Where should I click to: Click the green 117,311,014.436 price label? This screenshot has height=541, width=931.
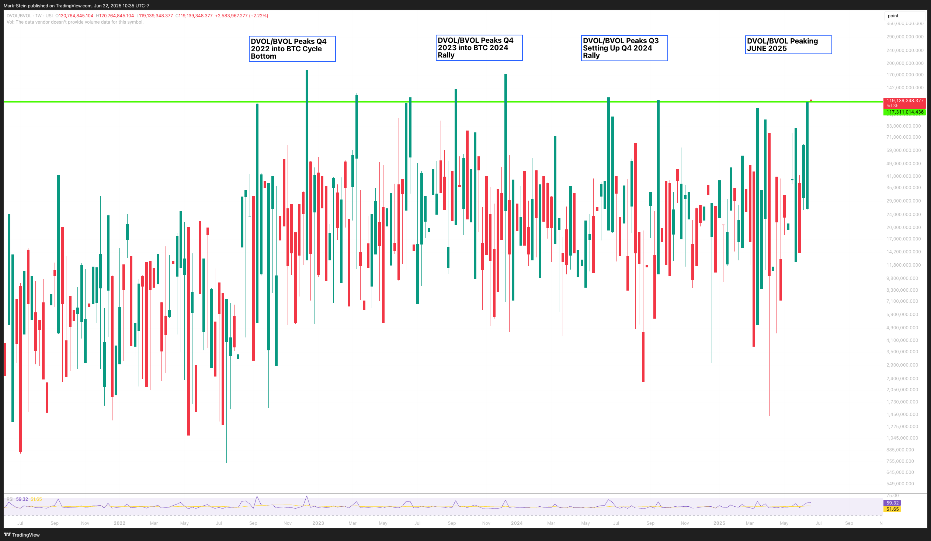point(904,112)
